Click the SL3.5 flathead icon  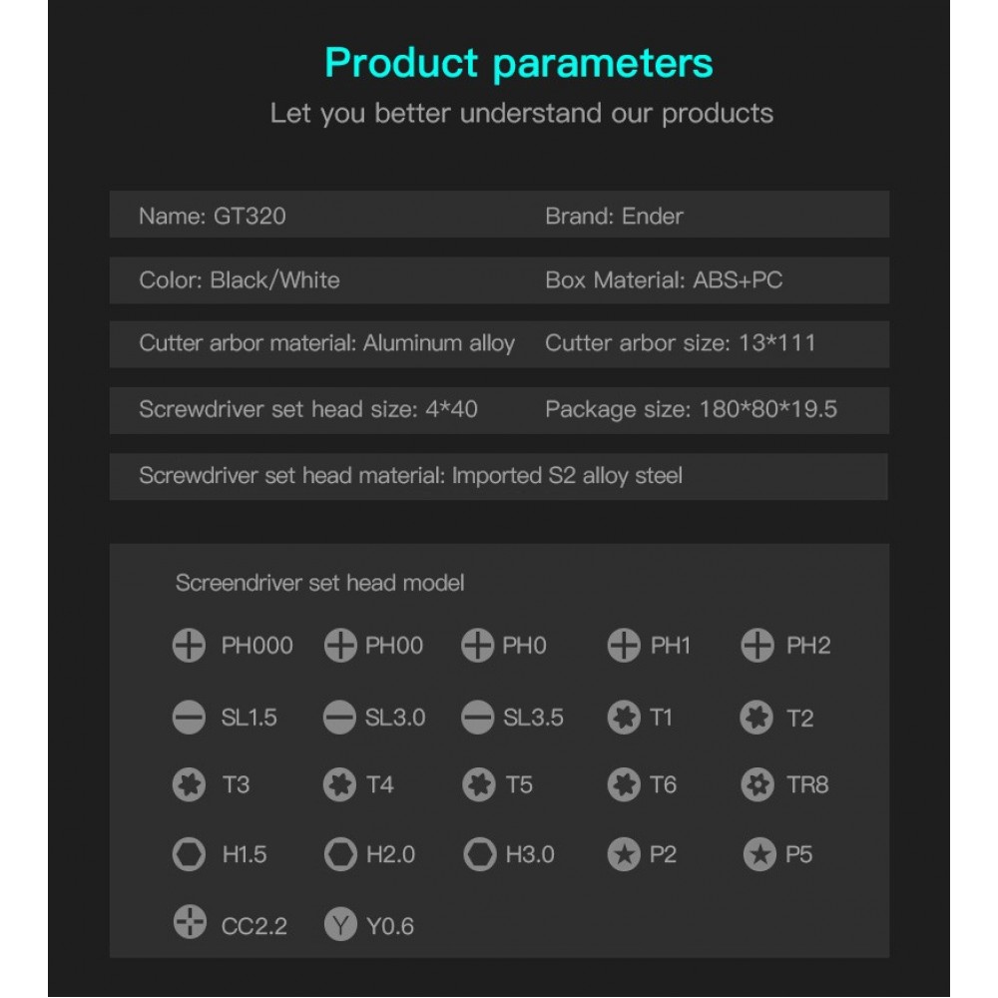(x=477, y=718)
